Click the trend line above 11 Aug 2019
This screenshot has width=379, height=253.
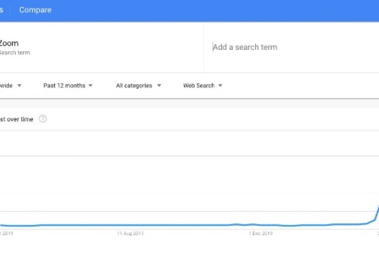[131, 225]
